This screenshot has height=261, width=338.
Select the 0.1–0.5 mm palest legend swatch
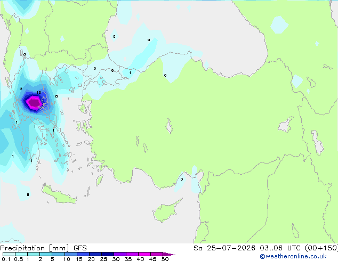pyautogui.click(x=9, y=254)
